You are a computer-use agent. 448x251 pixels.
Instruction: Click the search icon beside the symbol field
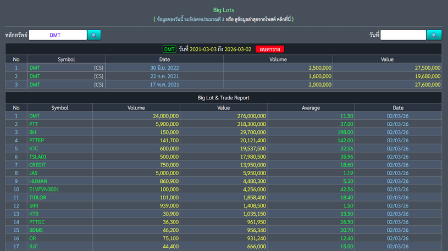[94, 35]
